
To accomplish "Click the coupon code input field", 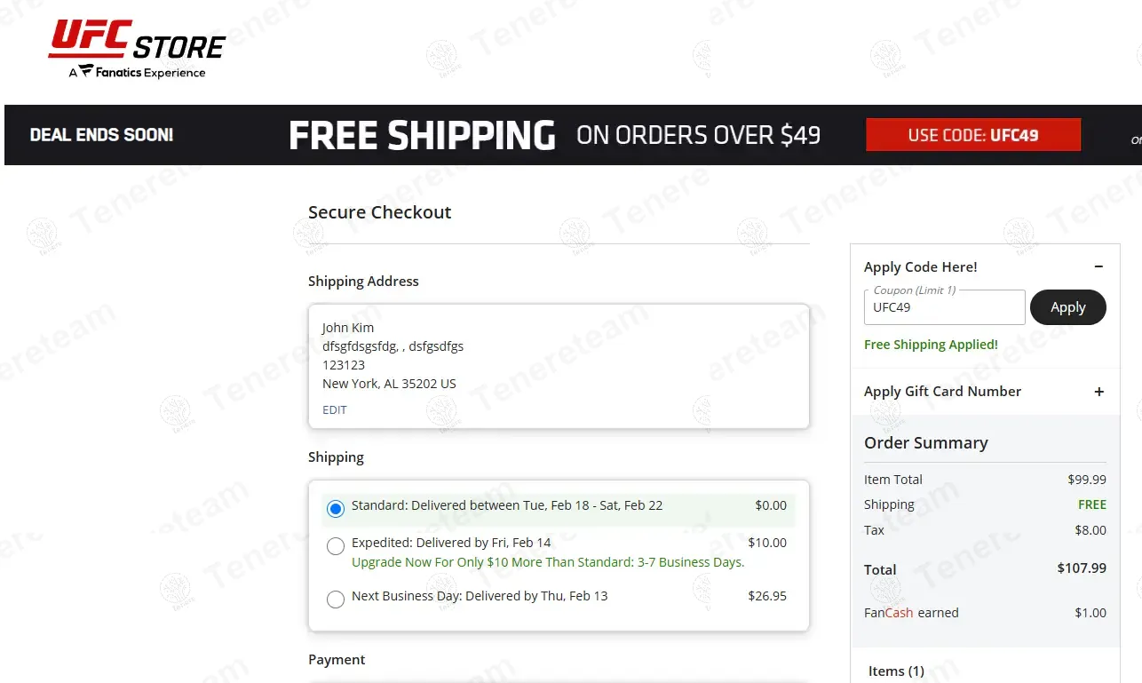I will [944, 307].
